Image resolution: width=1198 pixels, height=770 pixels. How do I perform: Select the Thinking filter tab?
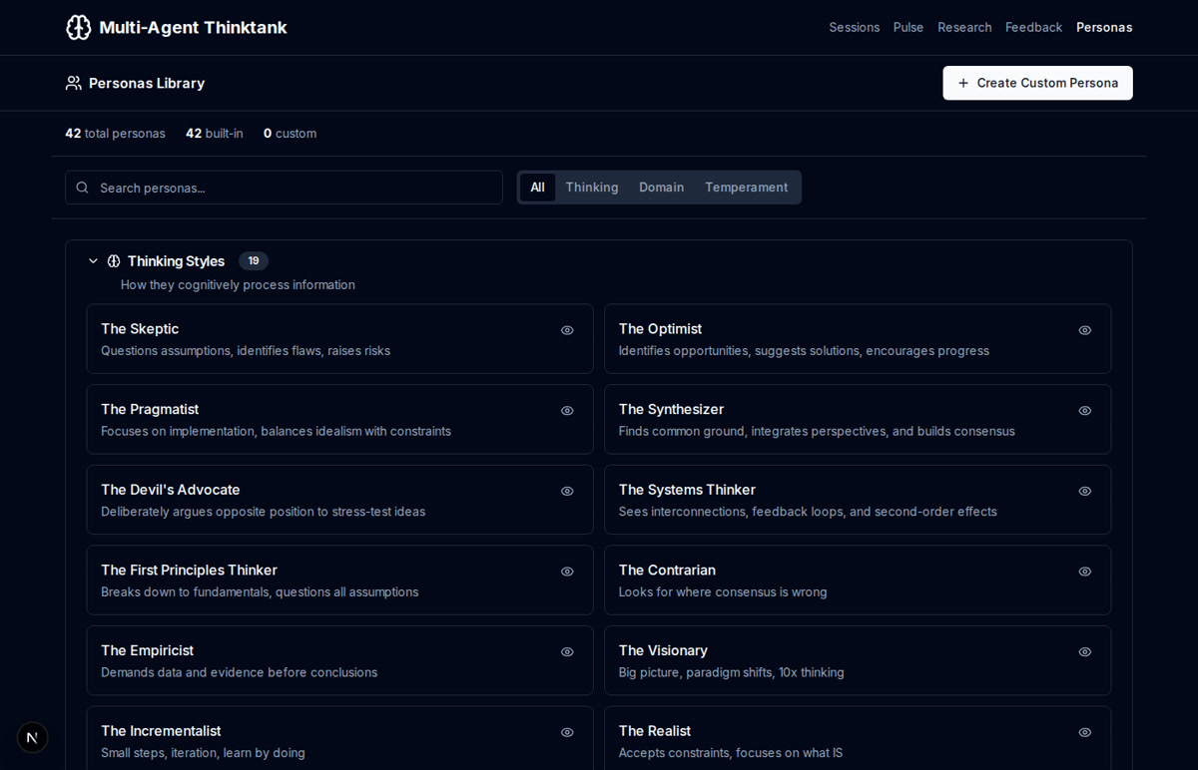pyautogui.click(x=591, y=188)
